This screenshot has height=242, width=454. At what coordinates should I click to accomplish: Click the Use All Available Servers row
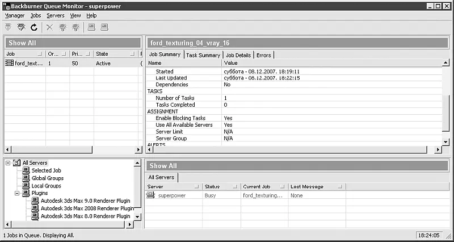click(294, 125)
